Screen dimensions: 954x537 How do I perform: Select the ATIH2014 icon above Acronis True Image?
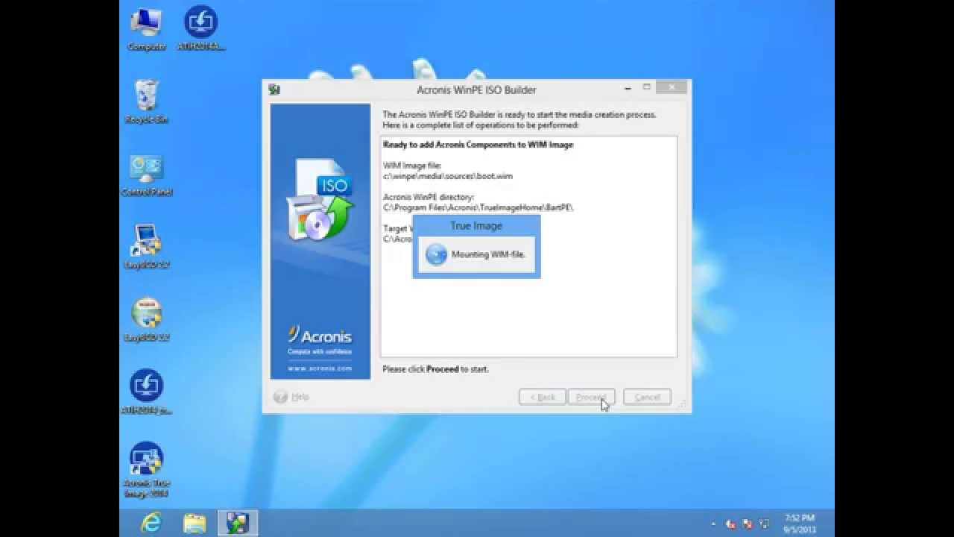[146, 392]
